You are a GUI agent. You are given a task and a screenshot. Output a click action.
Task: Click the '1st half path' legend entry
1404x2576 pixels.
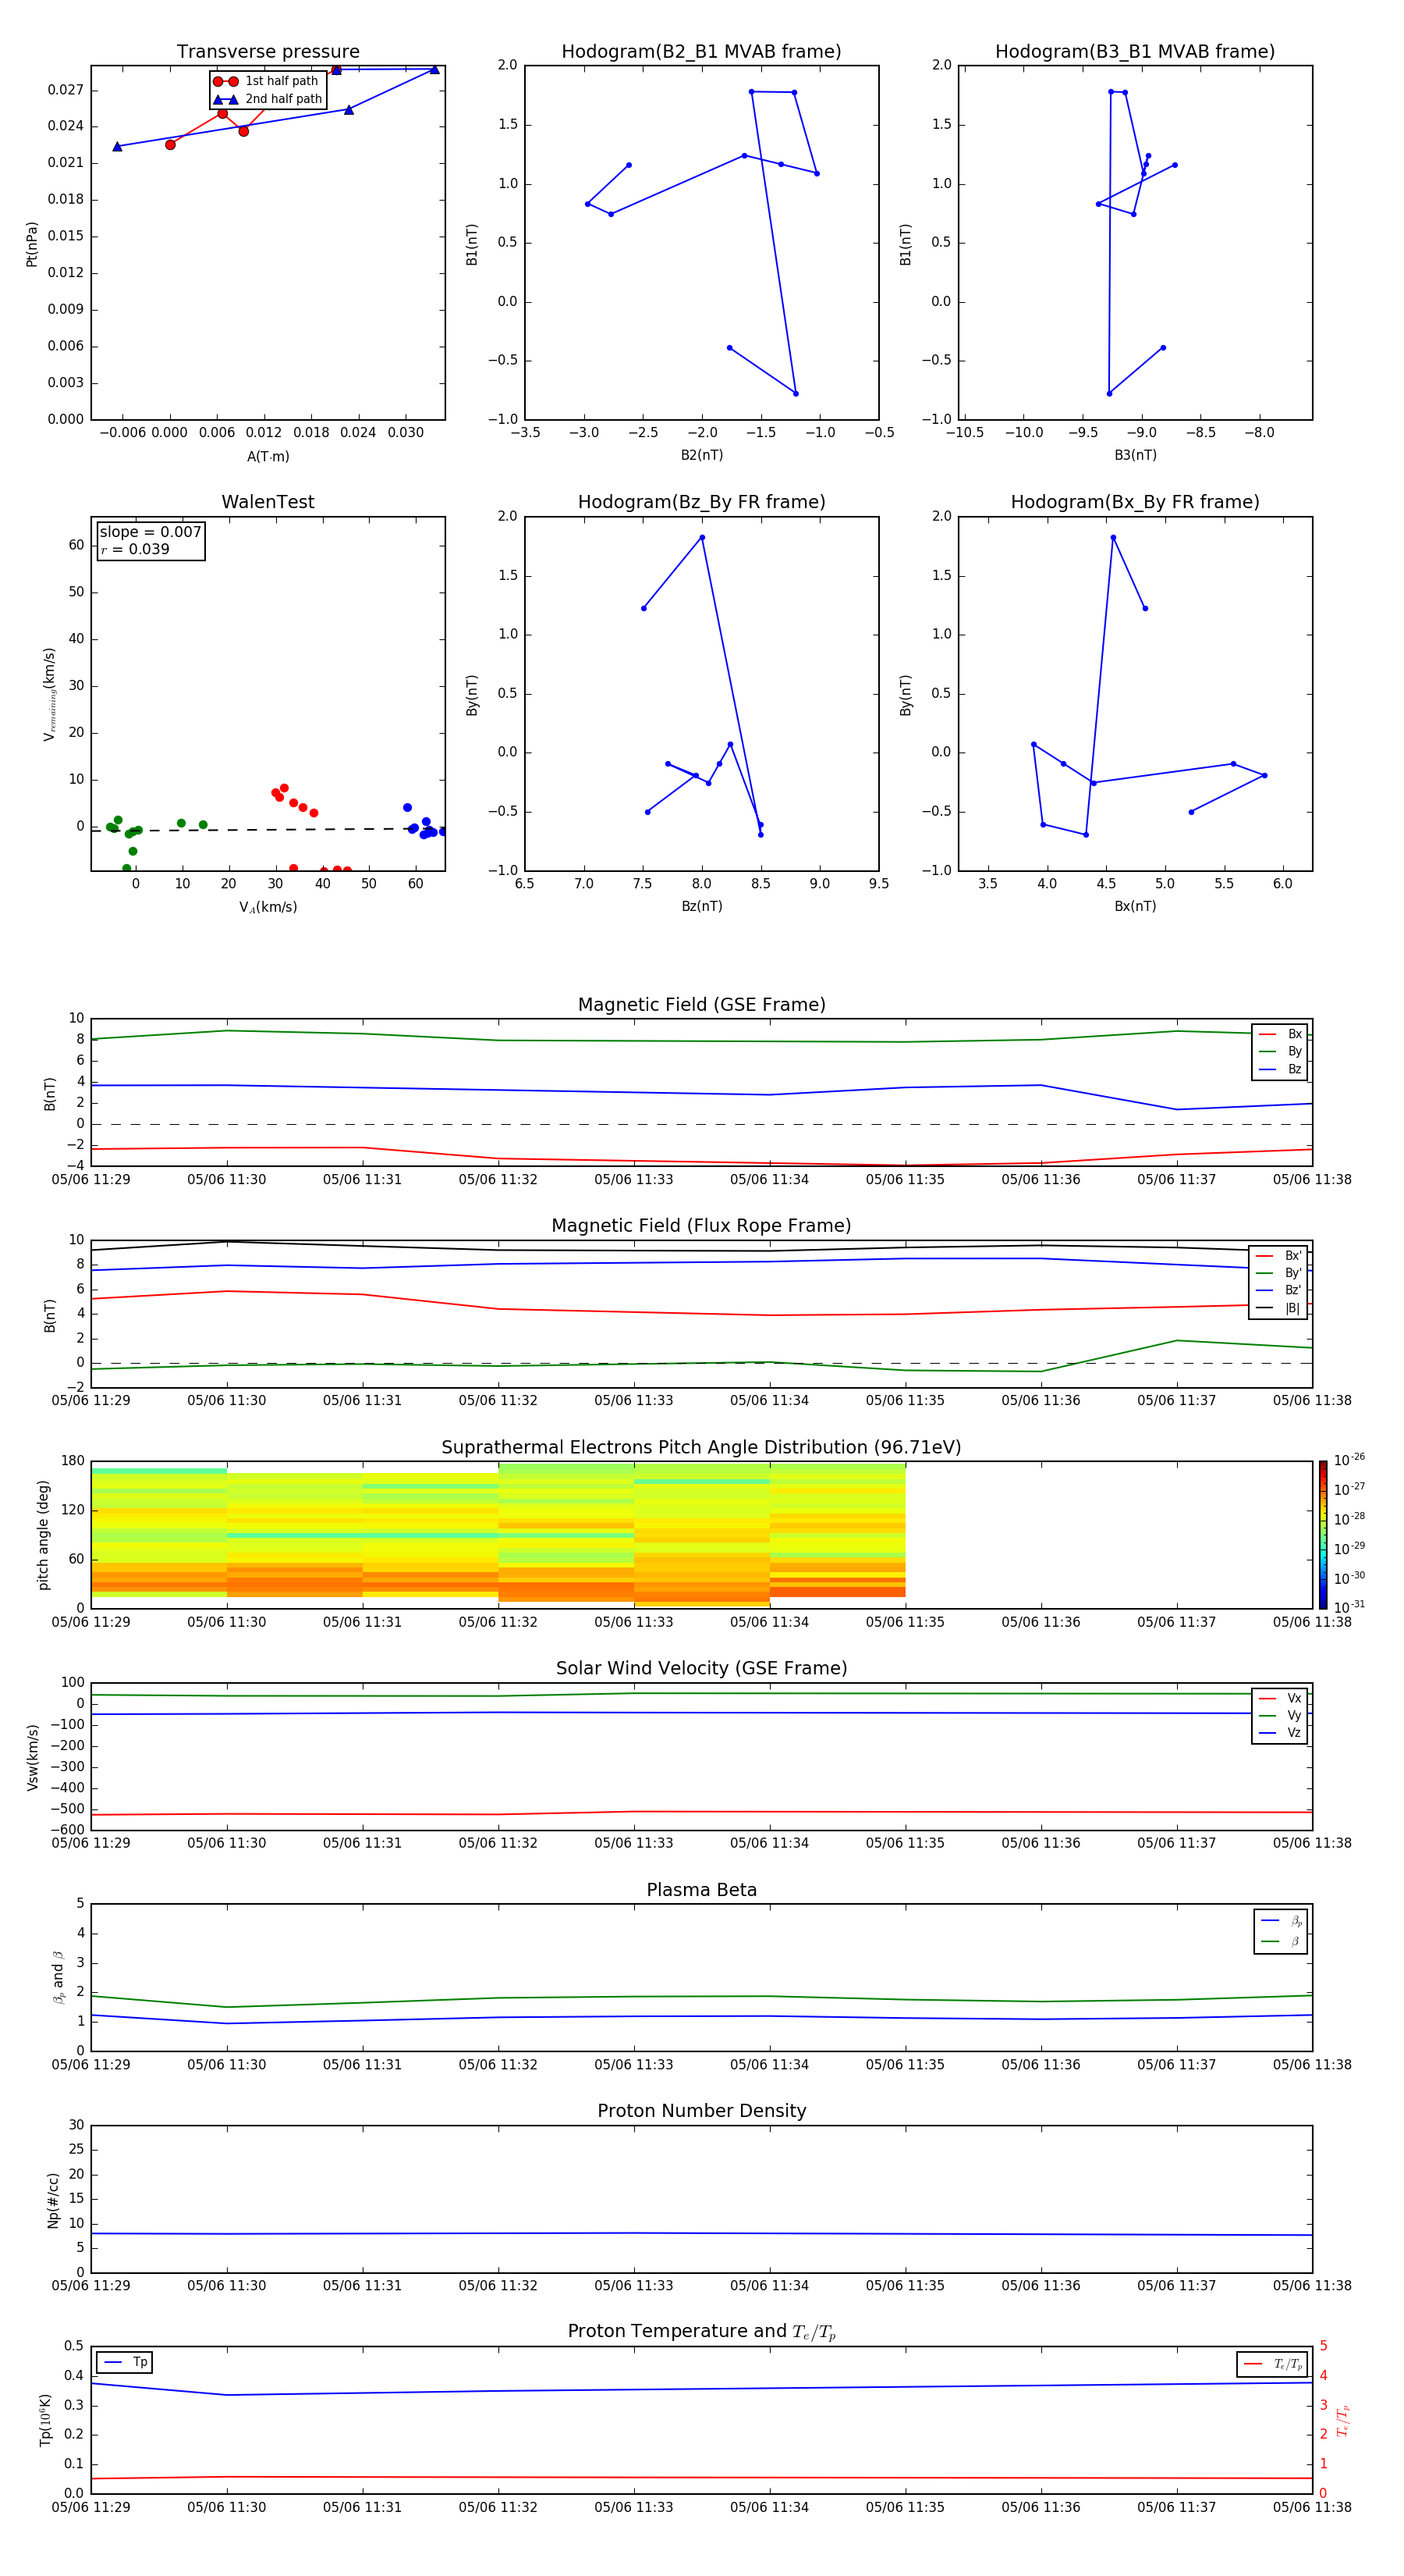[x=266, y=81]
